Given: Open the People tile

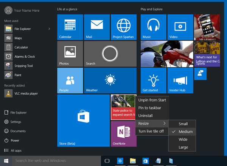Looking at the screenshot, I should pos(70,80).
